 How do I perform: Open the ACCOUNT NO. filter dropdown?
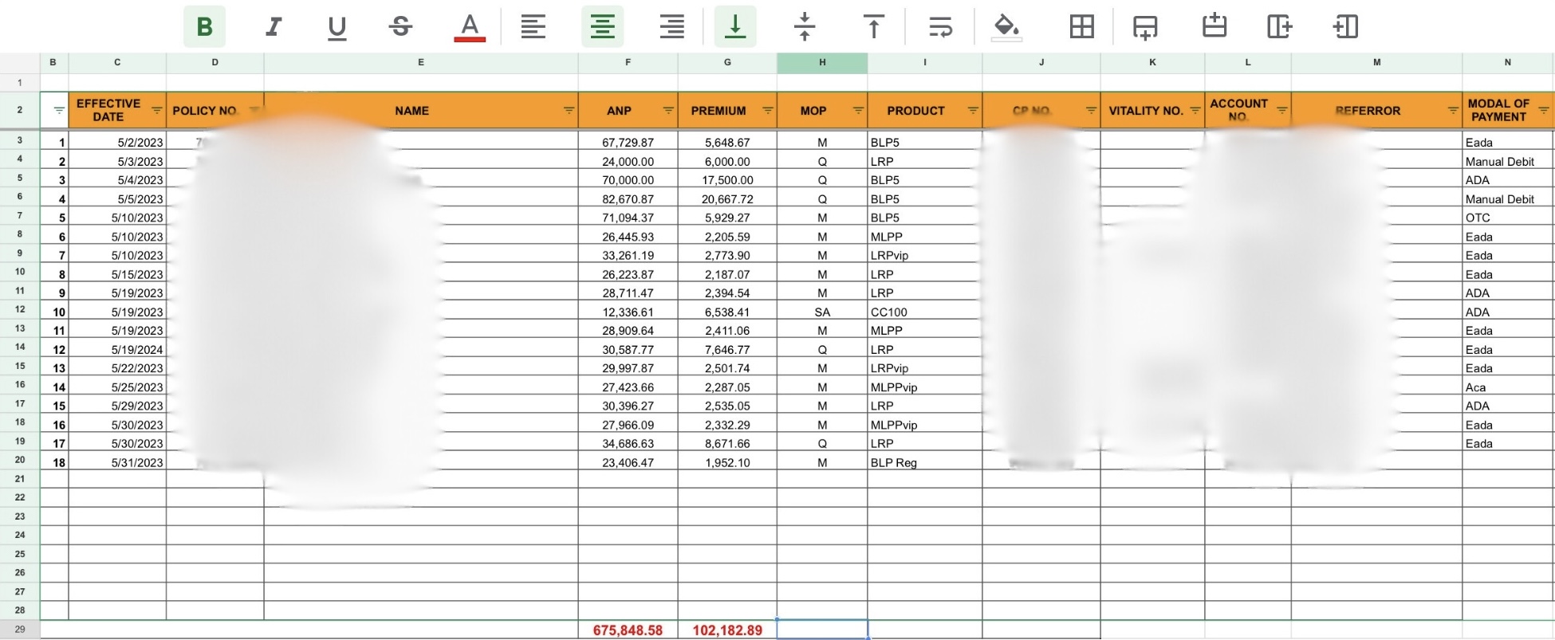pyautogui.click(x=1282, y=111)
